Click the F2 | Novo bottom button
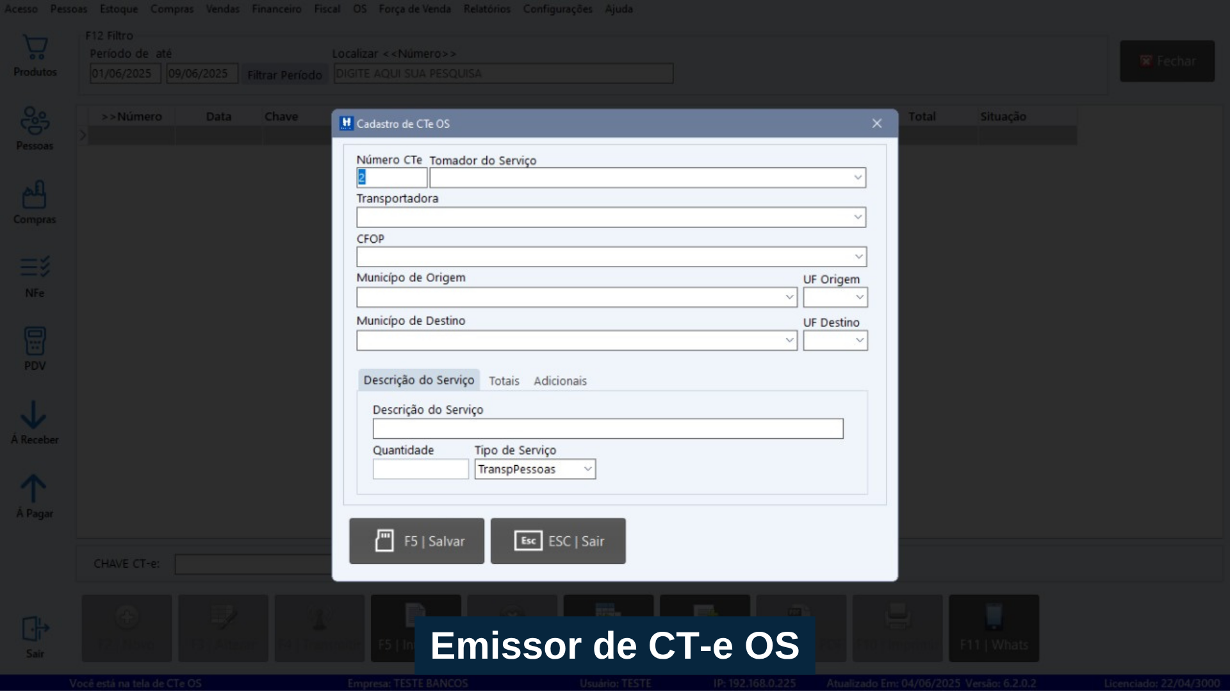Image resolution: width=1230 pixels, height=692 pixels. pos(127,628)
